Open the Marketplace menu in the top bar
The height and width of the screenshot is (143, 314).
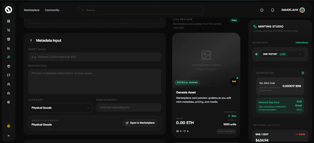[32, 10]
